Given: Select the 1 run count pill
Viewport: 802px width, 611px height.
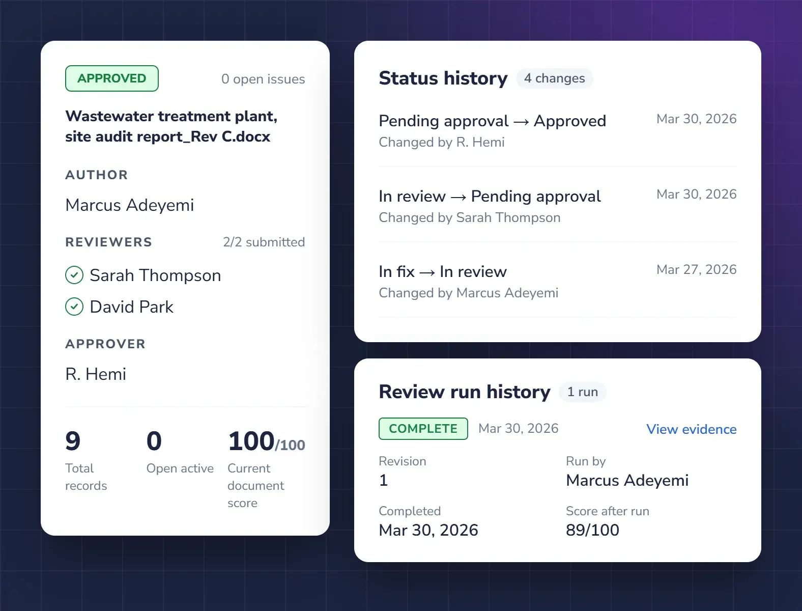Looking at the screenshot, I should click(583, 392).
